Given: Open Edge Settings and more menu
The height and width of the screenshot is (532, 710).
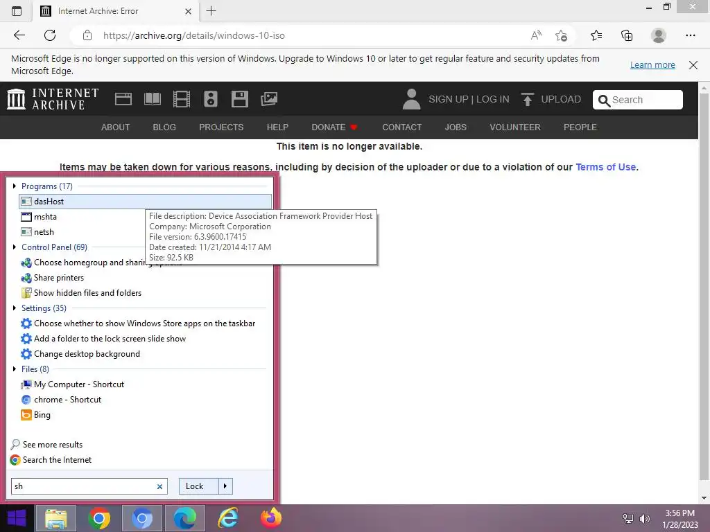Looking at the screenshot, I should point(690,35).
